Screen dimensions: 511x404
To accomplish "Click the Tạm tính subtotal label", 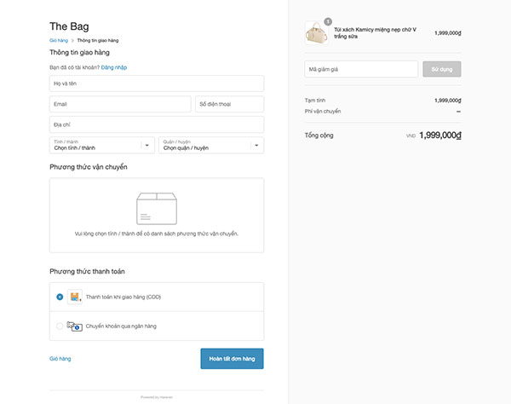I will click(315, 101).
